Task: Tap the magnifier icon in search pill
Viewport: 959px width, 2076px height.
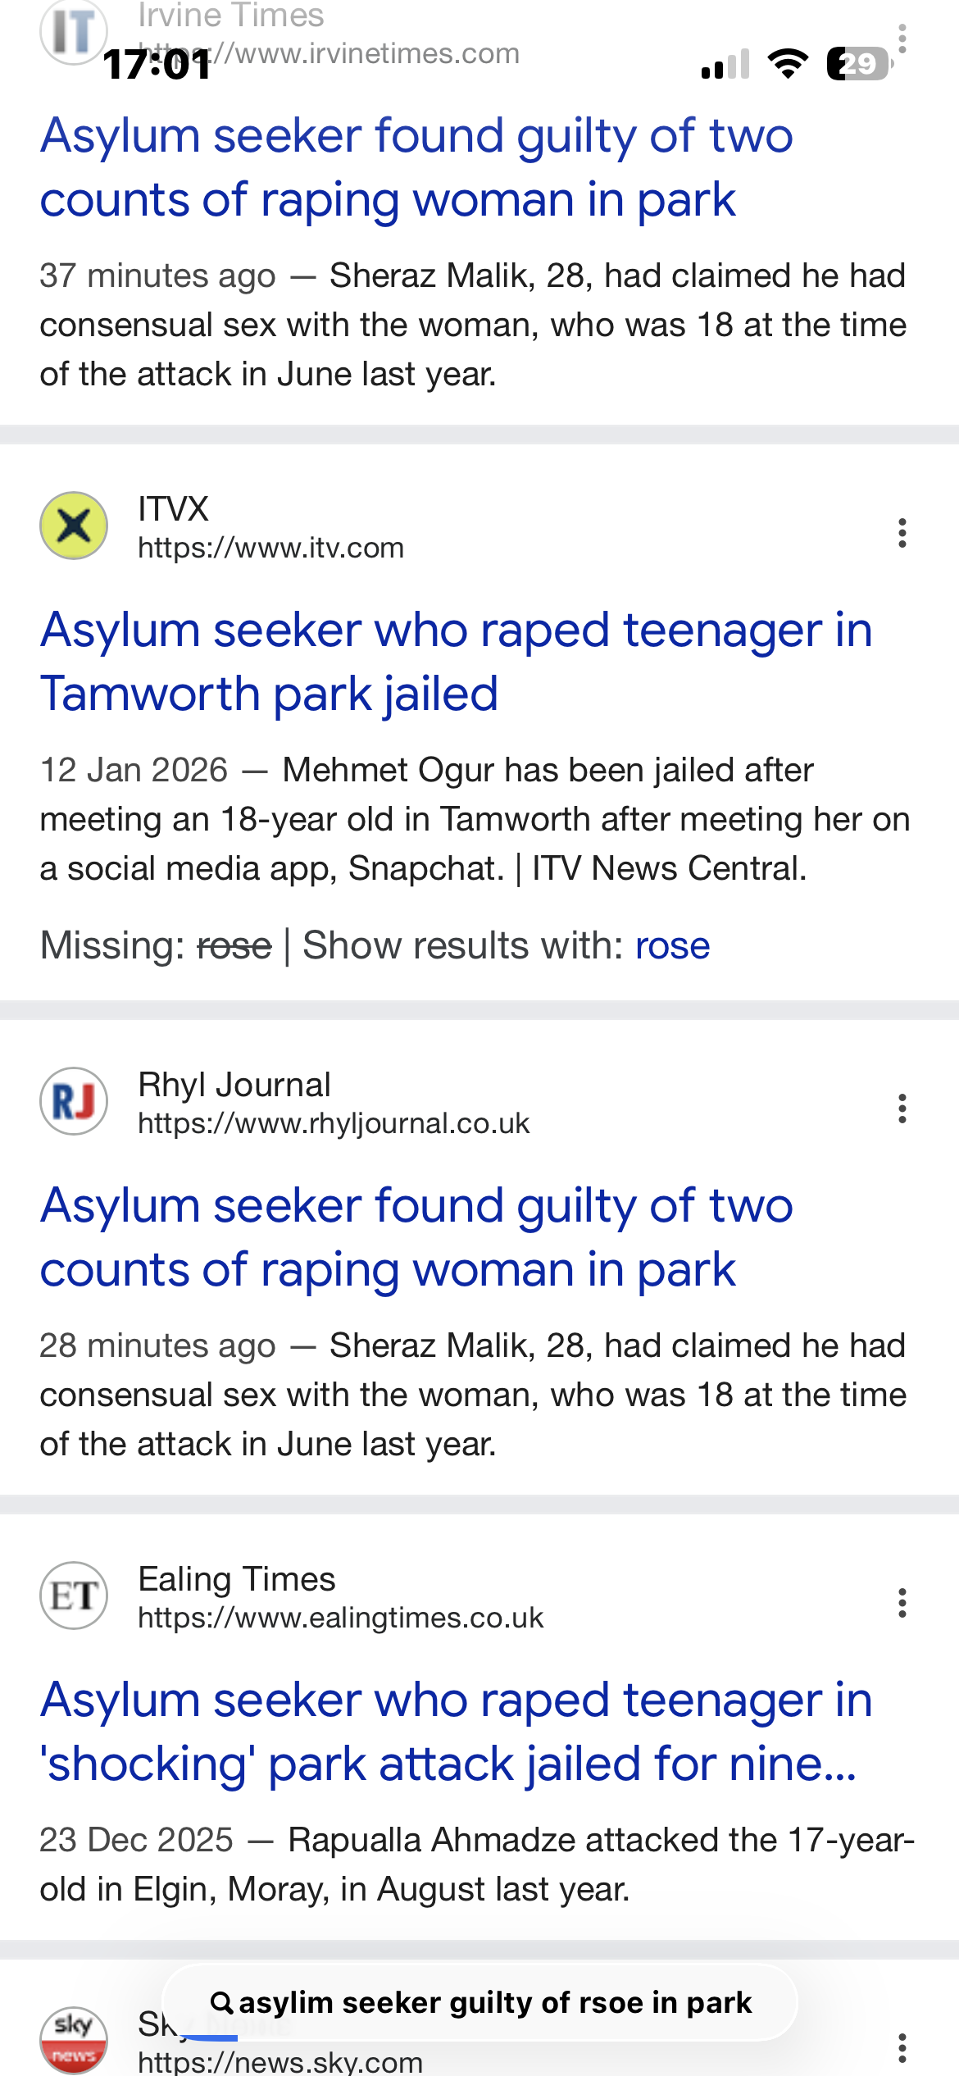Action: tap(221, 2002)
